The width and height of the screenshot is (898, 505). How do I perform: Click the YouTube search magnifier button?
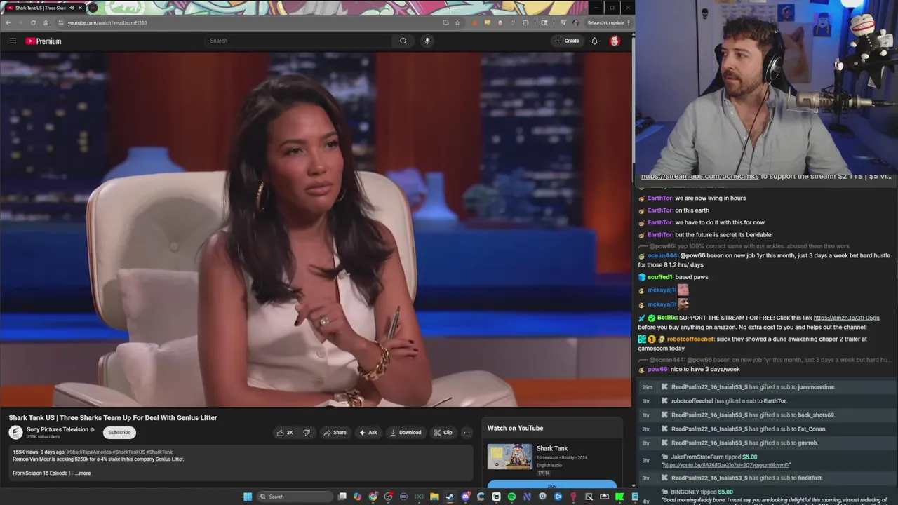click(x=403, y=41)
